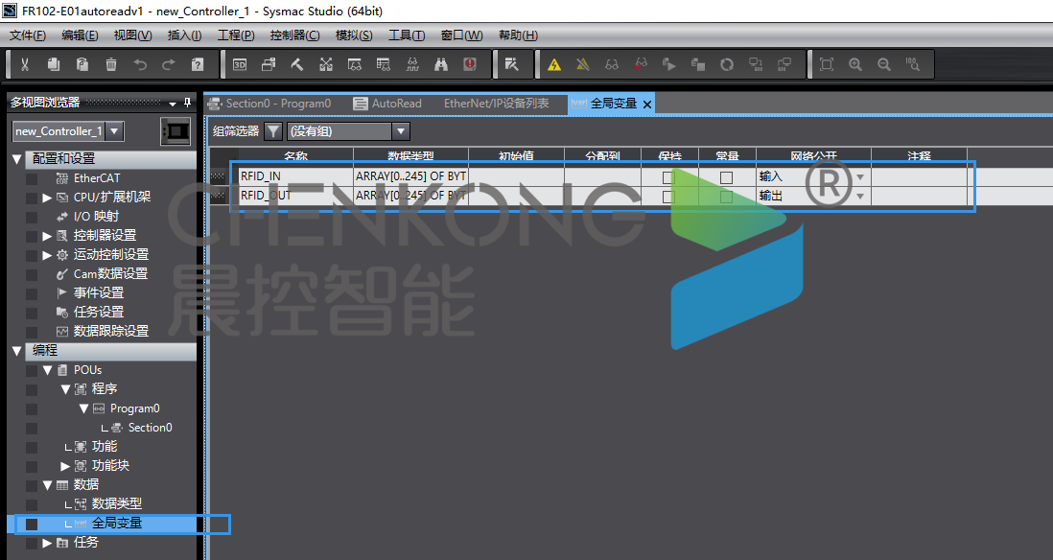
Task: Collapse the 编程 section
Action: [17, 351]
